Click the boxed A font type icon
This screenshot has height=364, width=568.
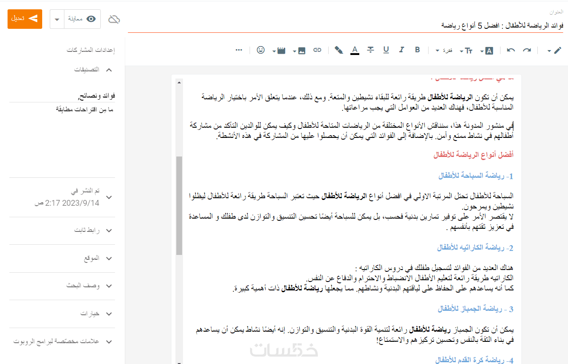click(x=489, y=51)
